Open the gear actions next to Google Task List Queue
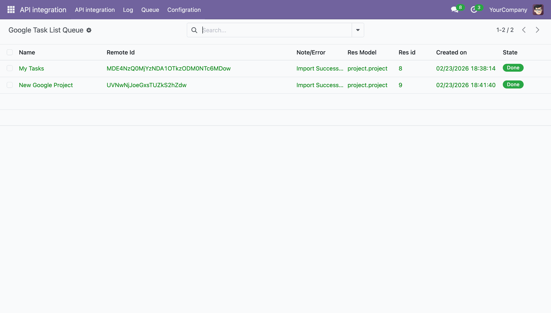 coord(89,30)
